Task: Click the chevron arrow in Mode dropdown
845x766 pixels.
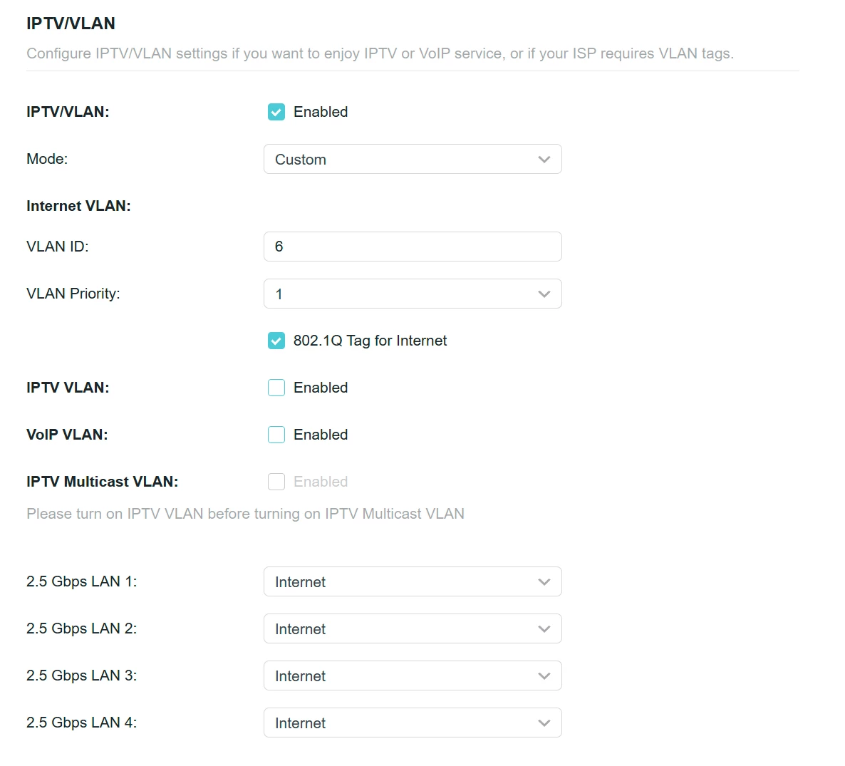Action: tap(544, 160)
